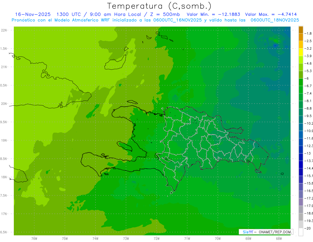Pick the olive-green swatch between -5.3 and -6
This screenshot has width=313, height=242.
[x=301, y=75]
